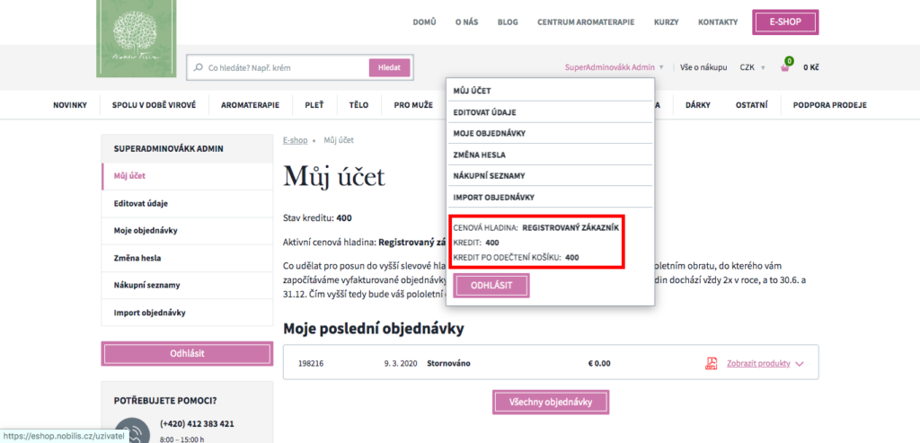The width and height of the screenshot is (920, 443).
Task: Click order date 9. 3. 2020
Action: (x=401, y=363)
